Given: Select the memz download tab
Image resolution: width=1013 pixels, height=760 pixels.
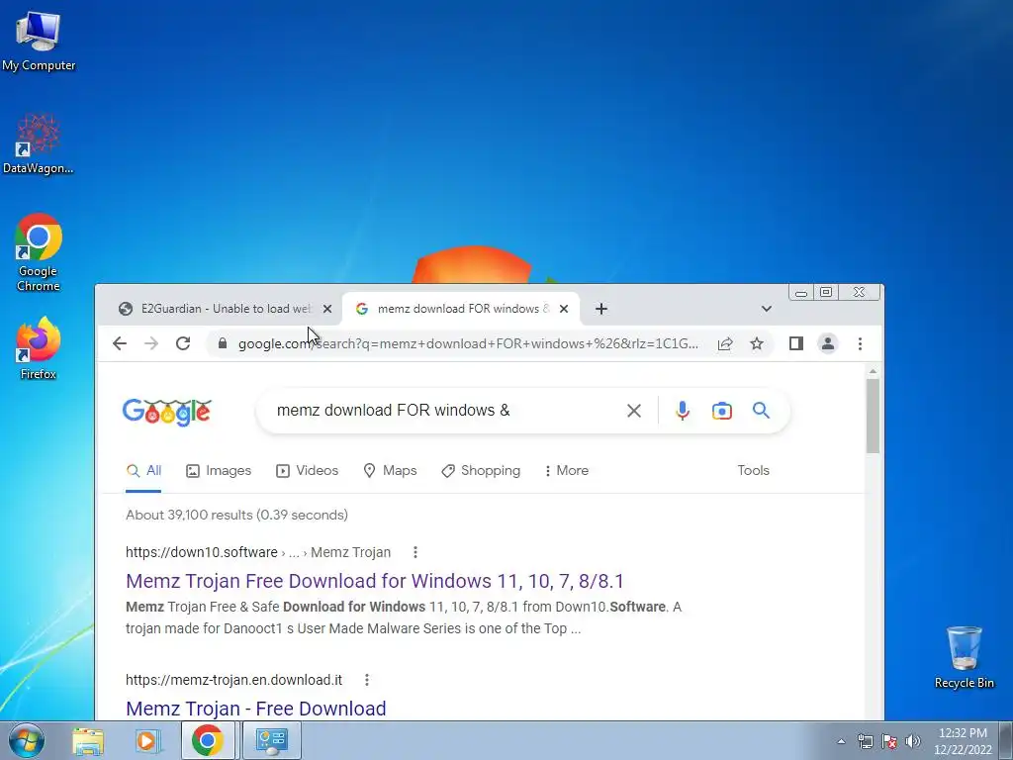Looking at the screenshot, I should [460, 309].
